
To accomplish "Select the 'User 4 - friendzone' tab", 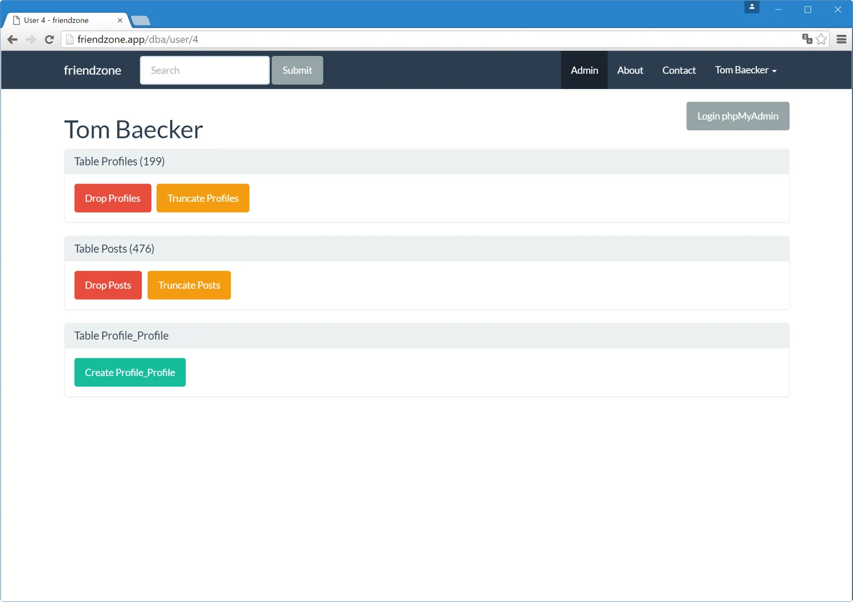I will tap(67, 20).
